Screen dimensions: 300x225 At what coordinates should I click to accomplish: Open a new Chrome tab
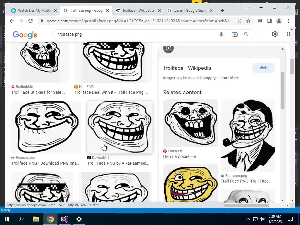click(x=222, y=11)
